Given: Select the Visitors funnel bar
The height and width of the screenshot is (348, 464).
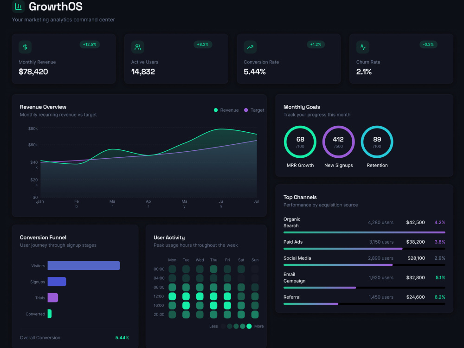Looking at the screenshot, I should pyautogui.click(x=84, y=265).
